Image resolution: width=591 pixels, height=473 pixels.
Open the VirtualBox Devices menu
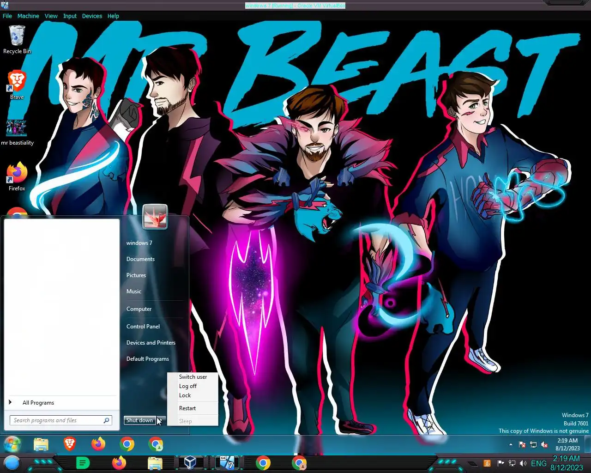click(x=92, y=16)
